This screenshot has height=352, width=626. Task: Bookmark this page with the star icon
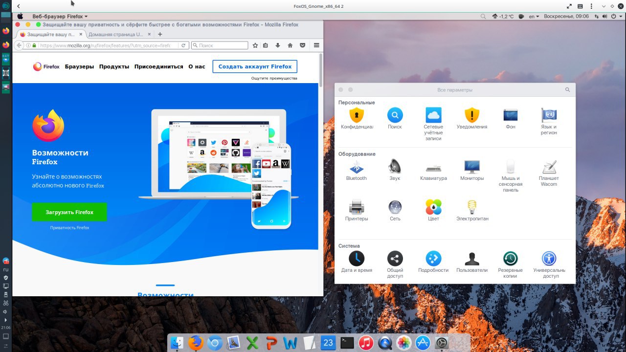255,45
